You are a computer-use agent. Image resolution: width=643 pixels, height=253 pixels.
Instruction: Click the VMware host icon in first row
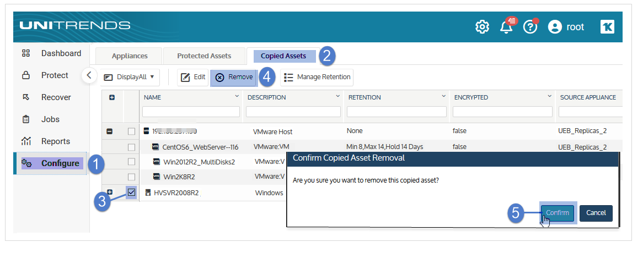tap(146, 131)
